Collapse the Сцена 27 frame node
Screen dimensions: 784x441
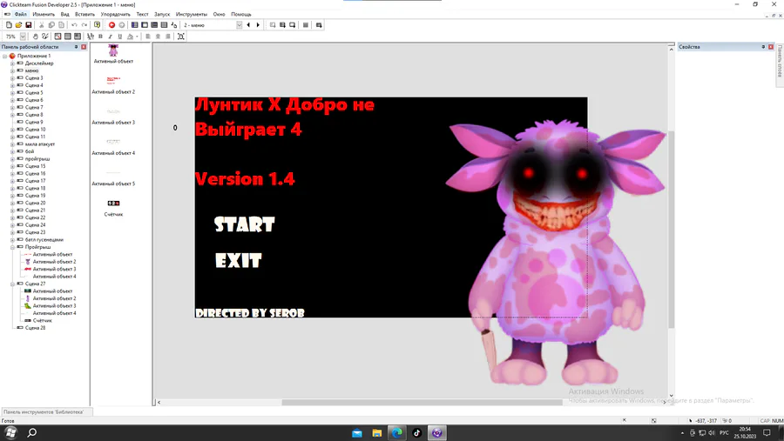click(12, 284)
